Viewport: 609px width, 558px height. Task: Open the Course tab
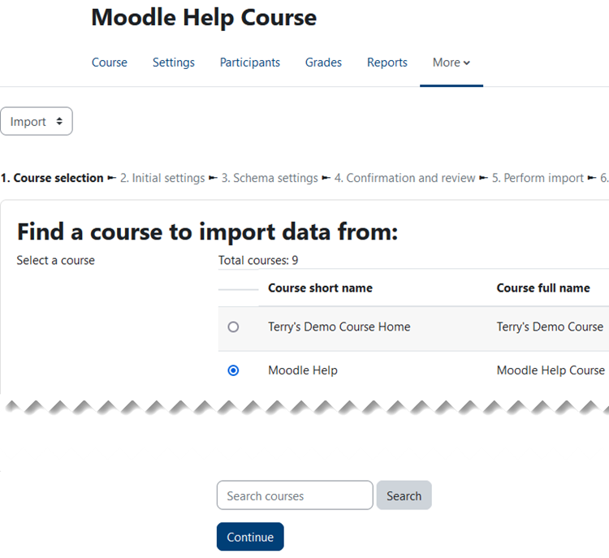109,63
